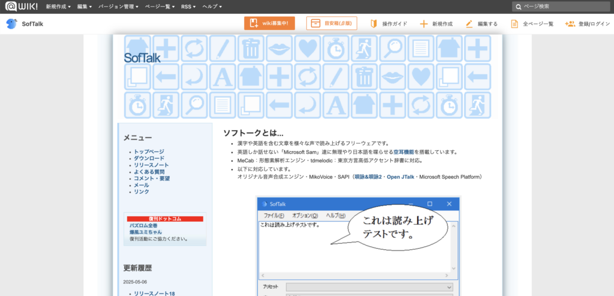Click the wiki募集中! orange button

tap(269, 23)
